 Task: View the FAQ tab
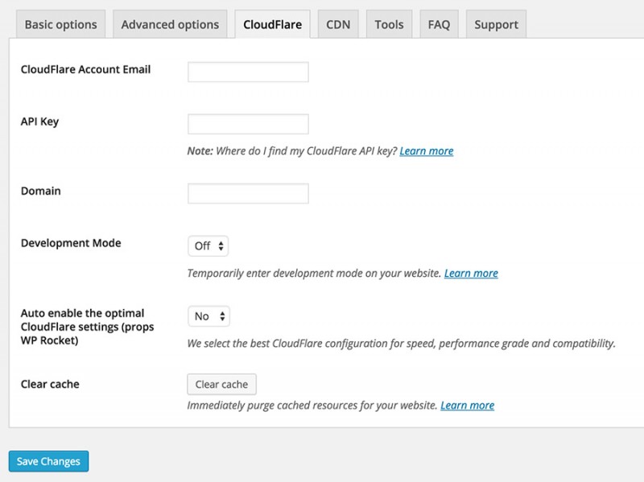click(x=439, y=24)
